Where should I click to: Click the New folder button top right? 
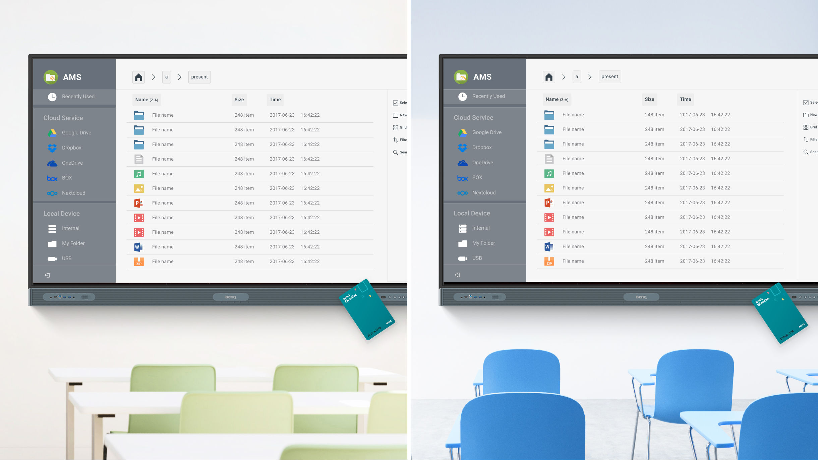tap(401, 115)
